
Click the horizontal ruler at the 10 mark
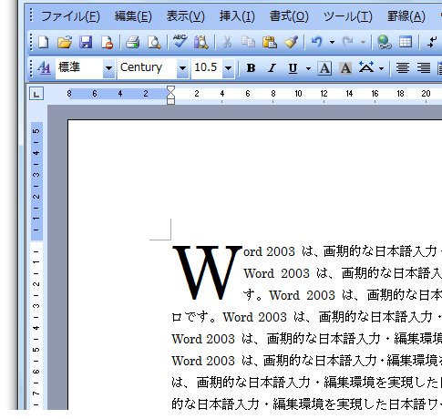coord(298,94)
